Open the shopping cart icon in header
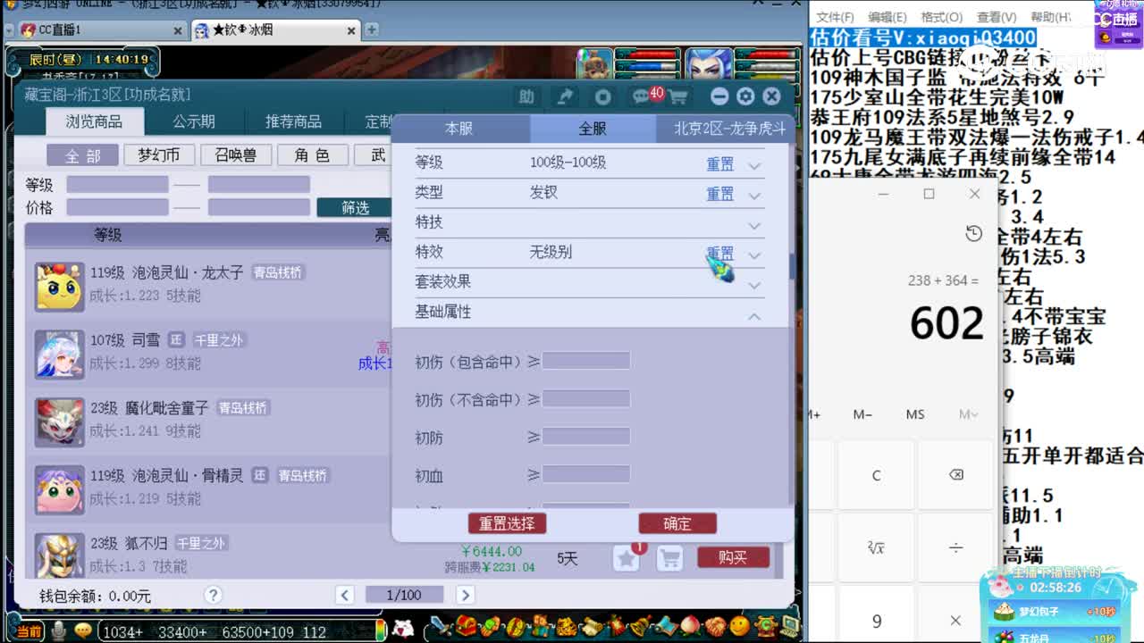Viewport: 1144px width, 643px height. coord(678,96)
